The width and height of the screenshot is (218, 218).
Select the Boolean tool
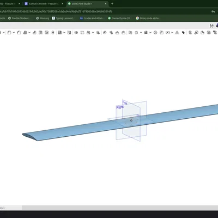(x=76, y=33)
